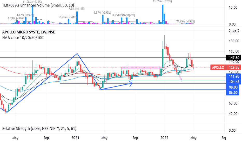Click the 2.27M (+316%) volume label

click(16, 18)
